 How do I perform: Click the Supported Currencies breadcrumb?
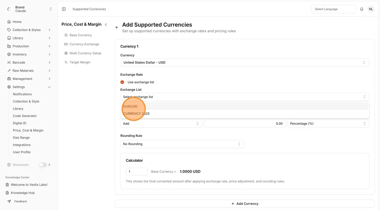click(x=89, y=9)
